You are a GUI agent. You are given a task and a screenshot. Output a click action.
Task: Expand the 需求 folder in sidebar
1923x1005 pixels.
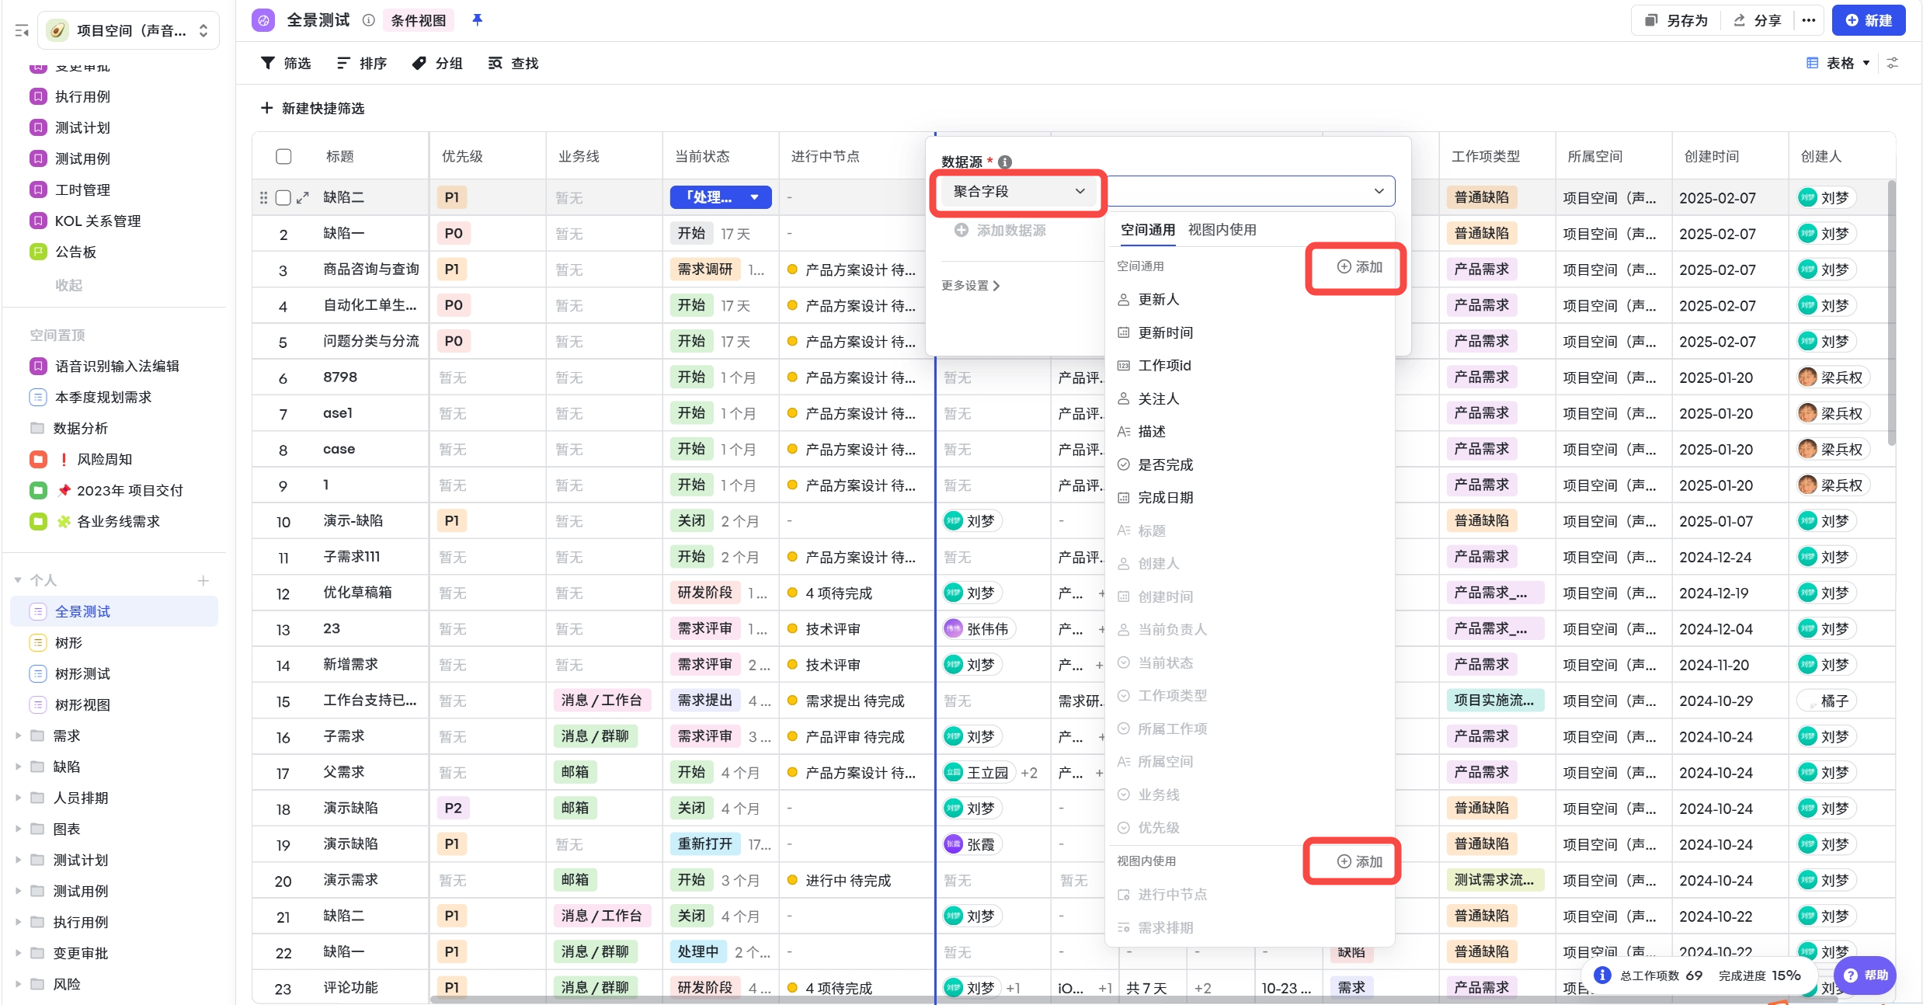click(18, 735)
